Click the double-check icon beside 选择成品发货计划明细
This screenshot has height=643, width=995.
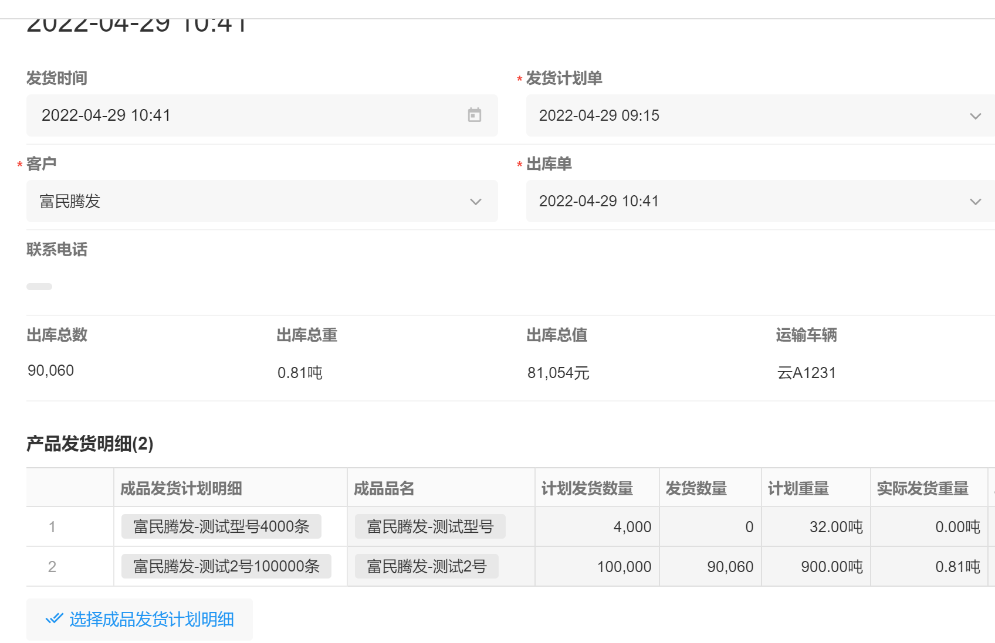point(54,618)
